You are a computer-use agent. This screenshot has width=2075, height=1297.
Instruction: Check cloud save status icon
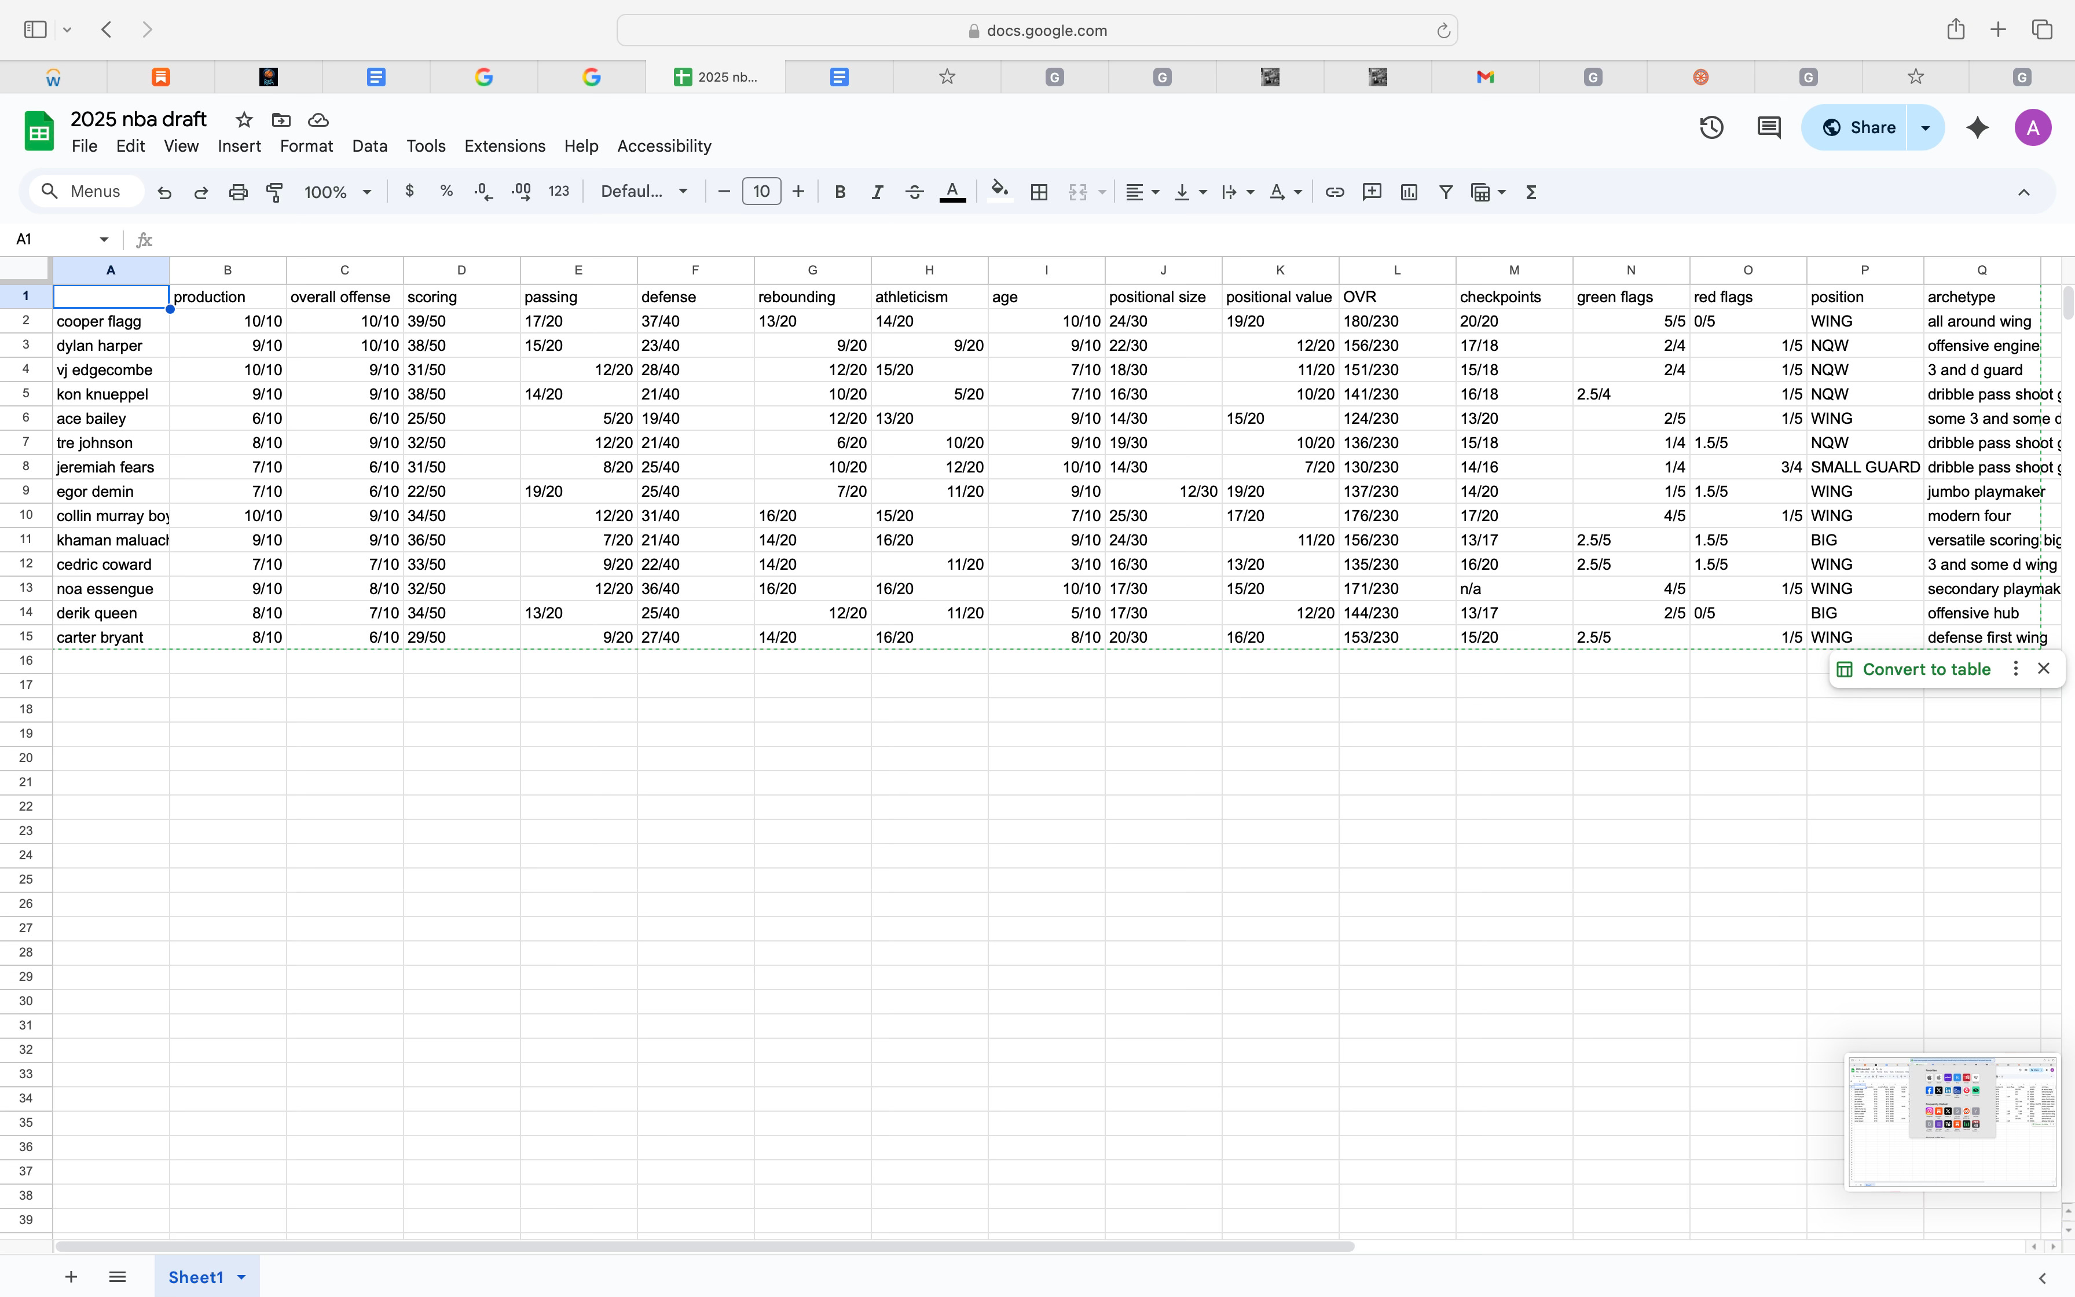[x=318, y=120]
